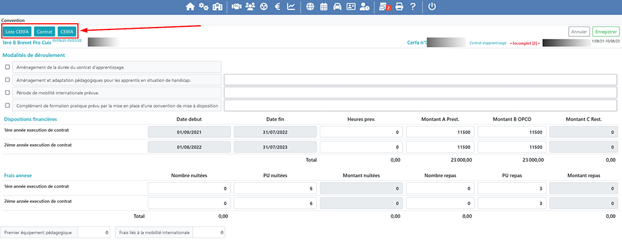Click the 'Contrat d'apprentissage' link

click(488, 43)
